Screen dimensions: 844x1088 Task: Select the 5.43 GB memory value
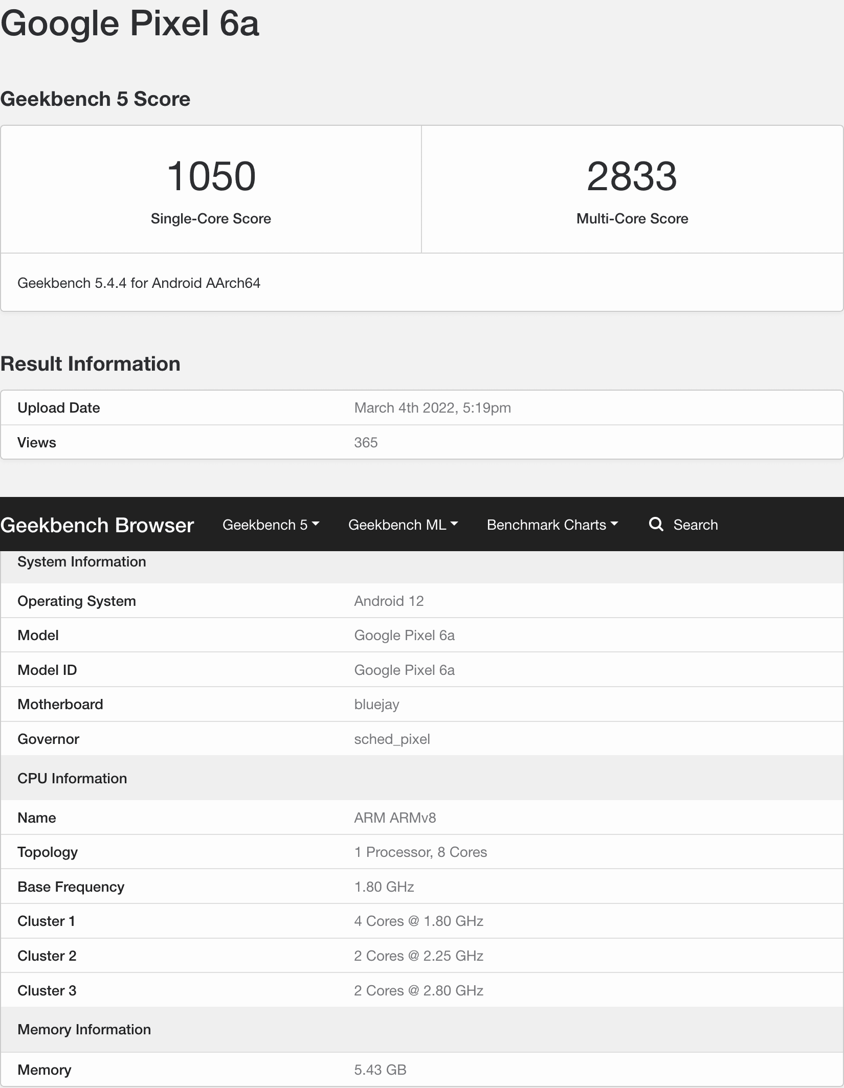tap(380, 1070)
